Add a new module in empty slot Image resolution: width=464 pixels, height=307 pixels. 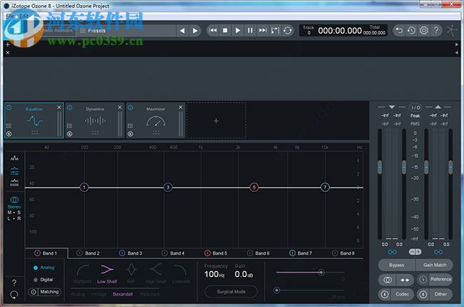click(216, 121)
